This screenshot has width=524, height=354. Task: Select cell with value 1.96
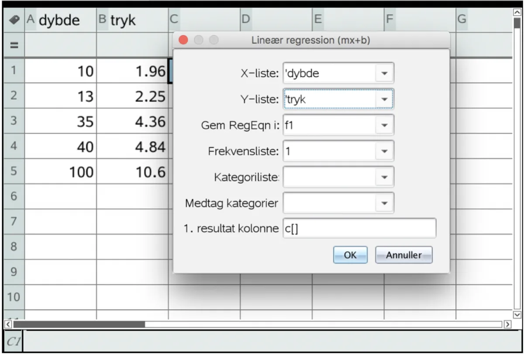(132, 71)
